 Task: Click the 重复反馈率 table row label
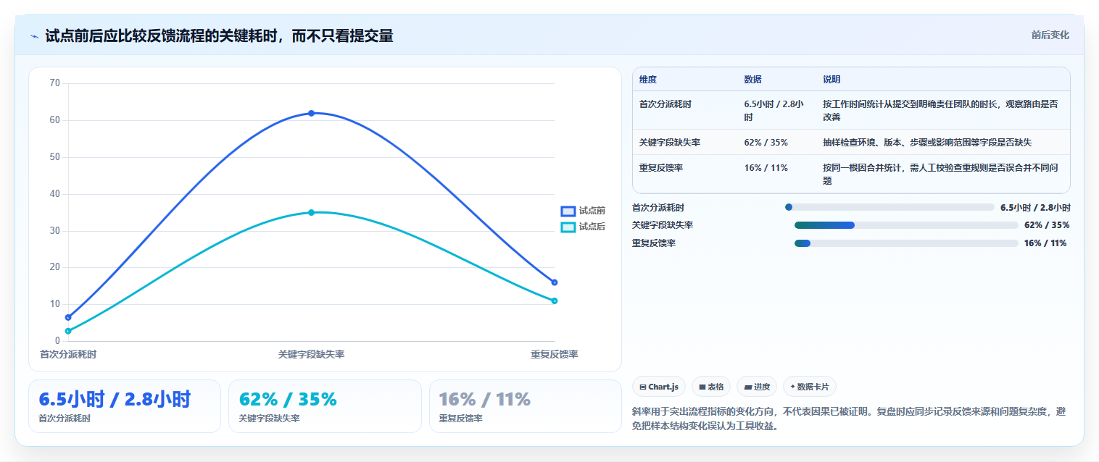tap(661, 168)
